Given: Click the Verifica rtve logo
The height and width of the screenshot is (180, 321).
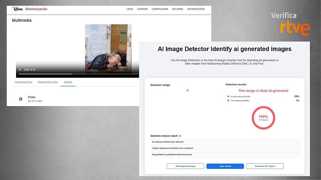Looking at the screenshot, I should click(x=291, y=24).
